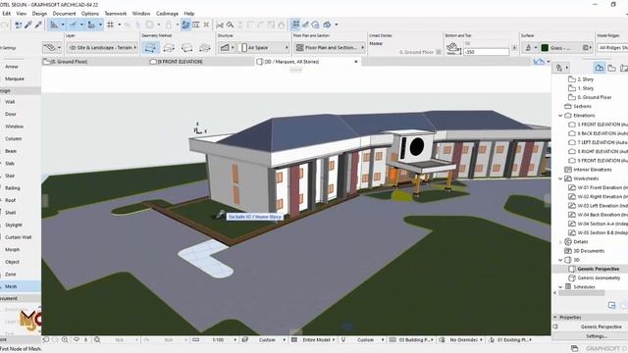The image size is (628, 353).
Task: Collapse the Elevations folder in navigator
Action: 560,116
